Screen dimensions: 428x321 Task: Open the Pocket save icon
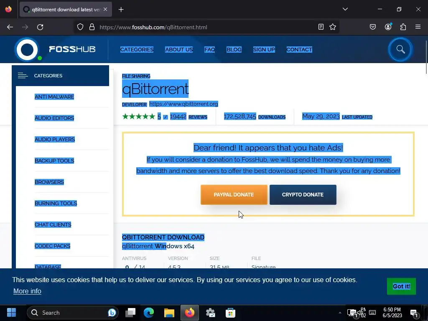point(373,27)
